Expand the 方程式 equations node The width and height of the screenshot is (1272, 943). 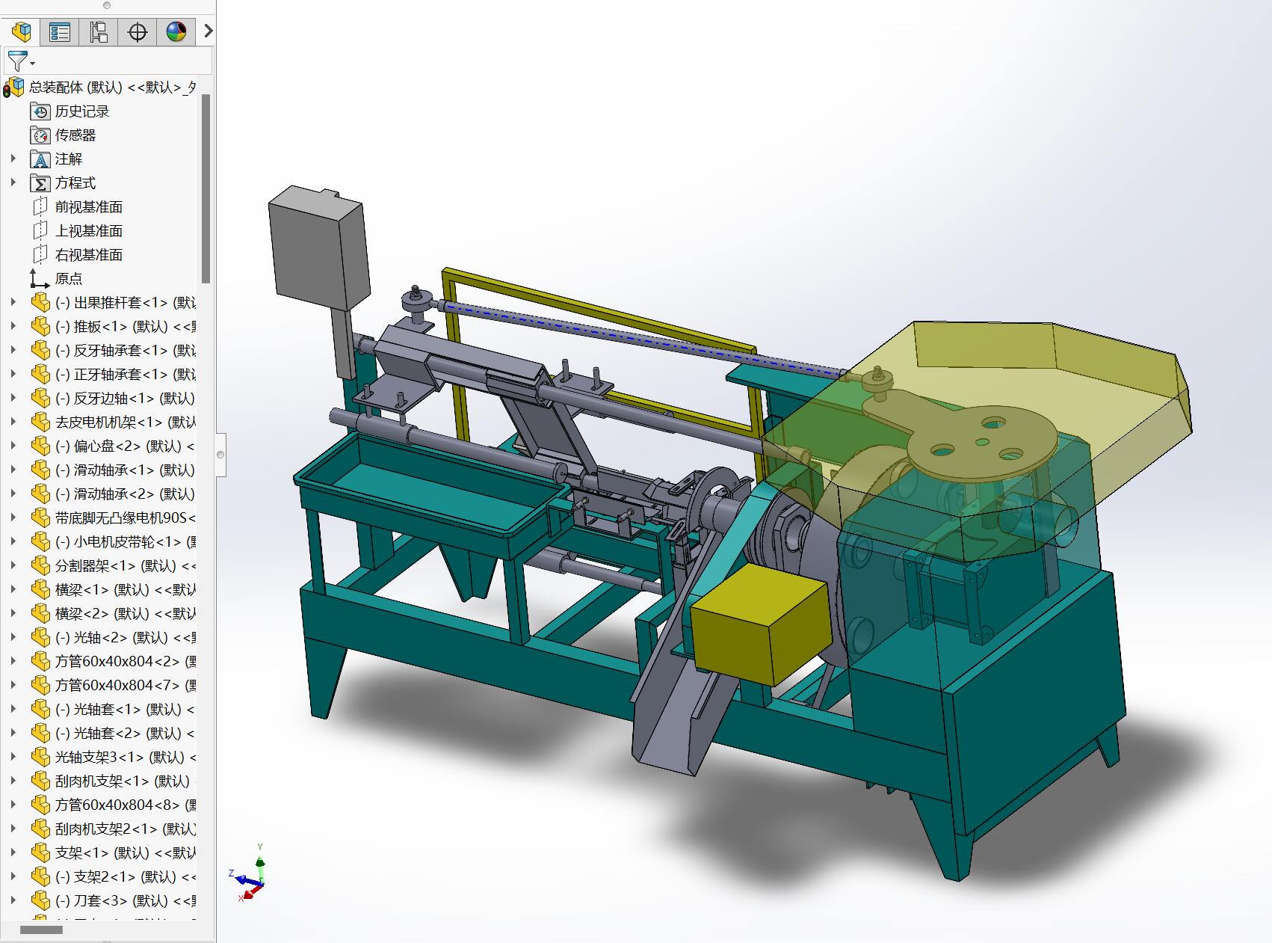(13, 183)
